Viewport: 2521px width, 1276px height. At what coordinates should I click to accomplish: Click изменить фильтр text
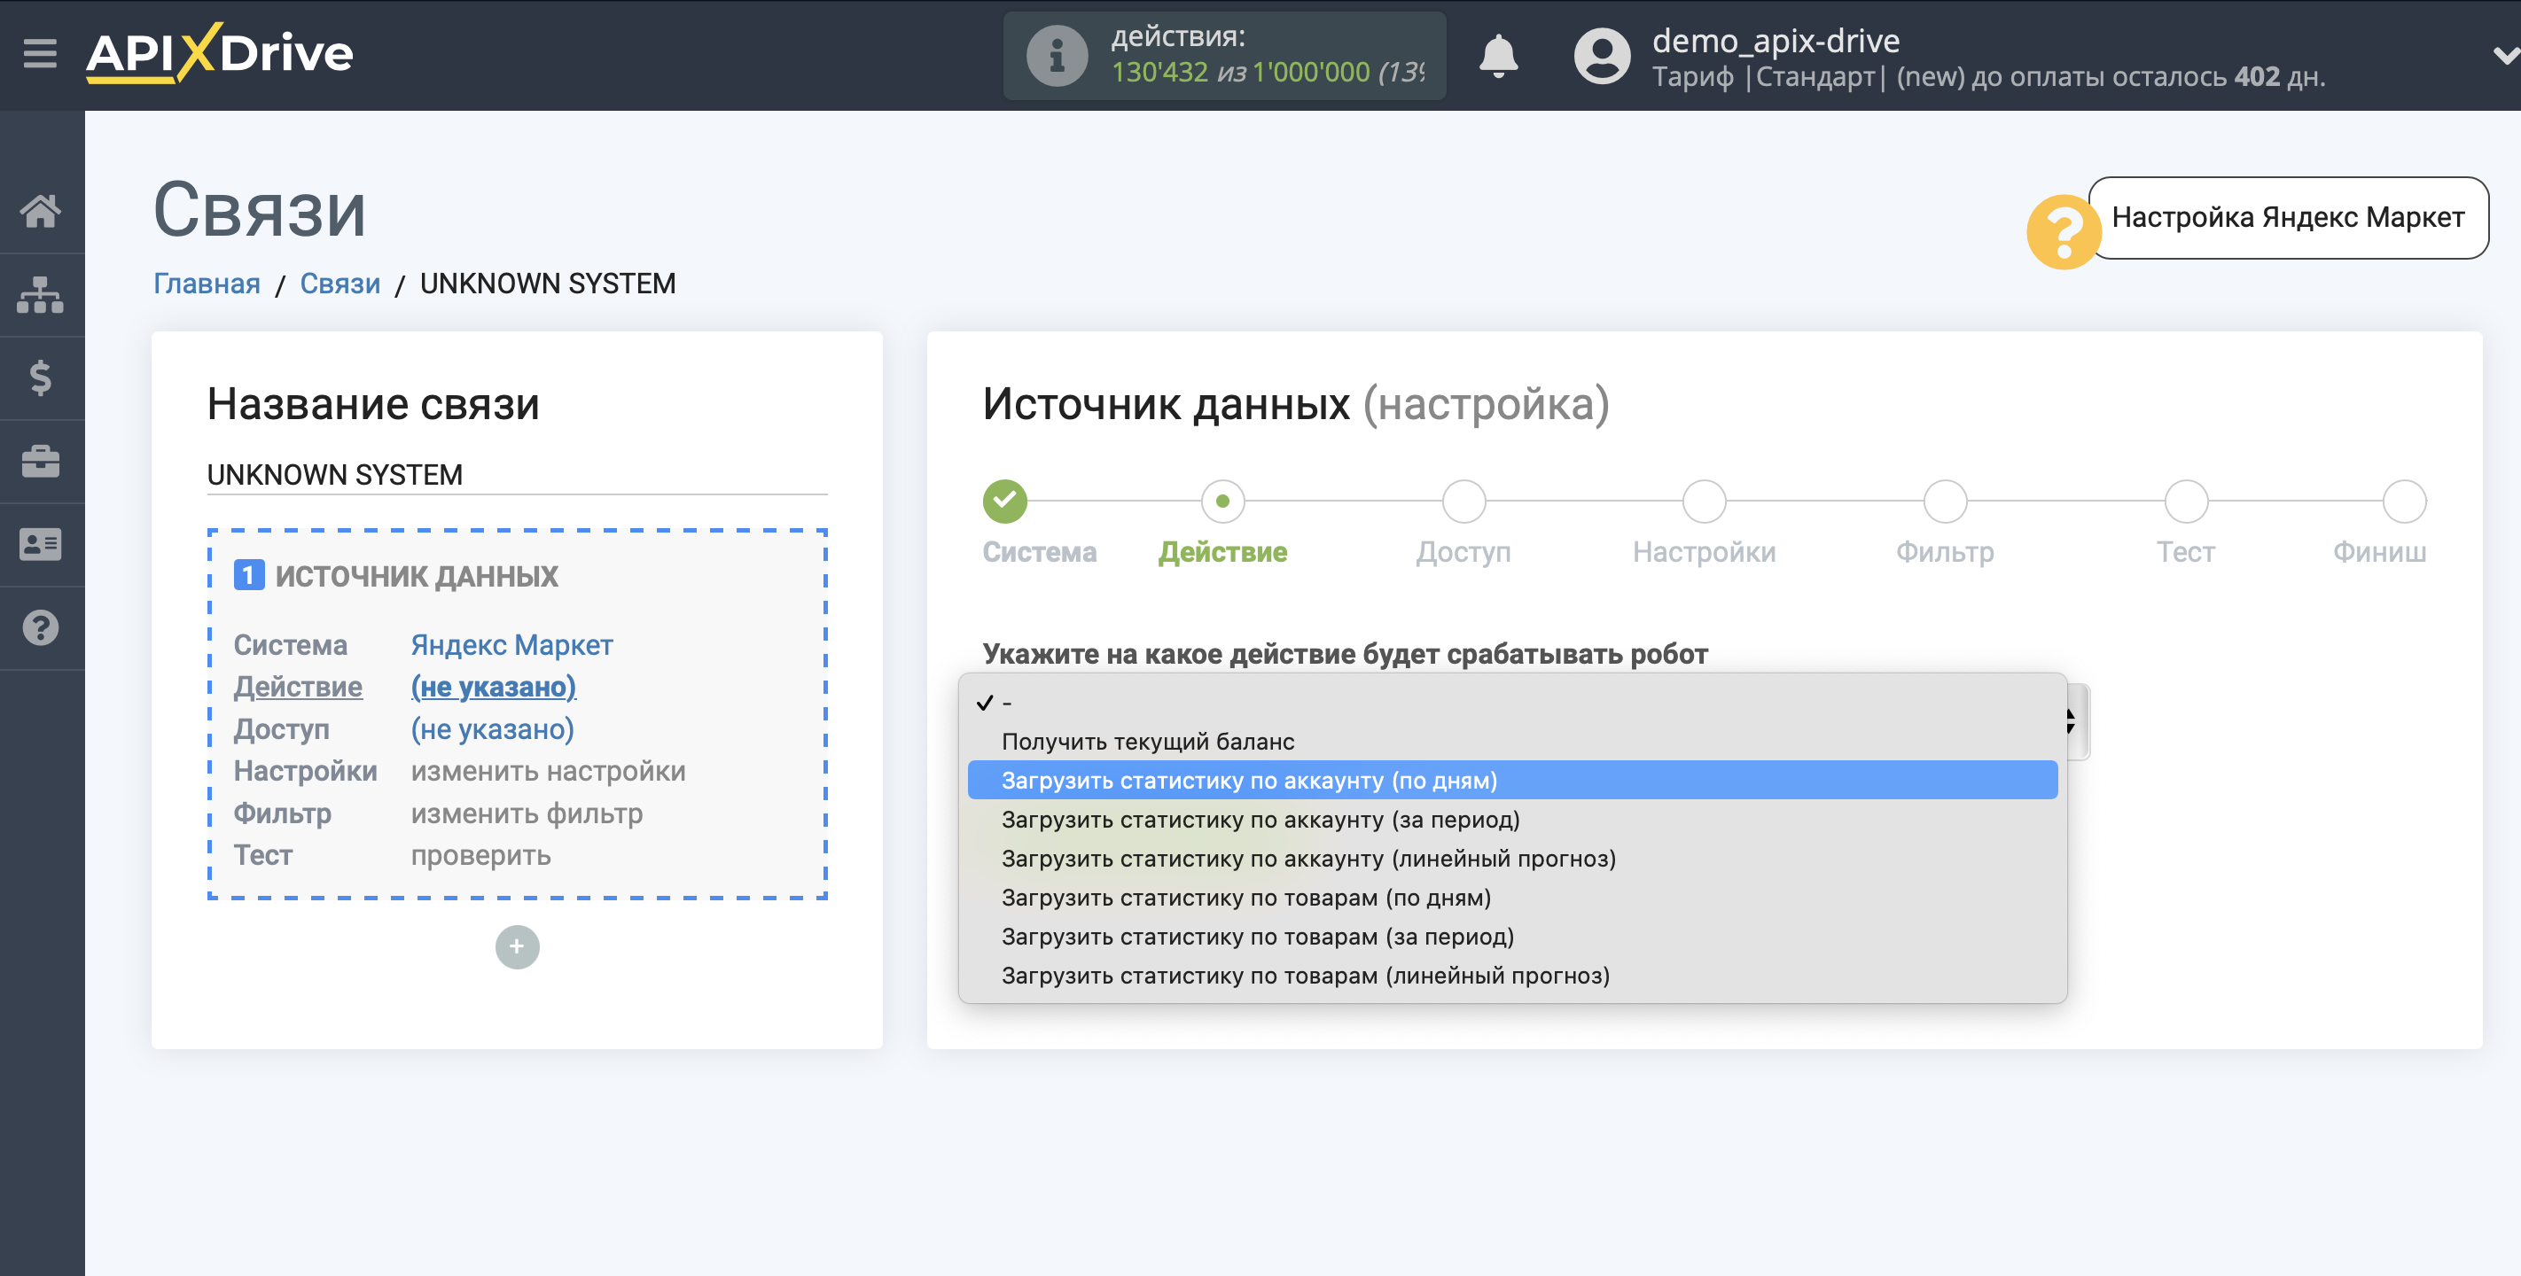[527, 813]
